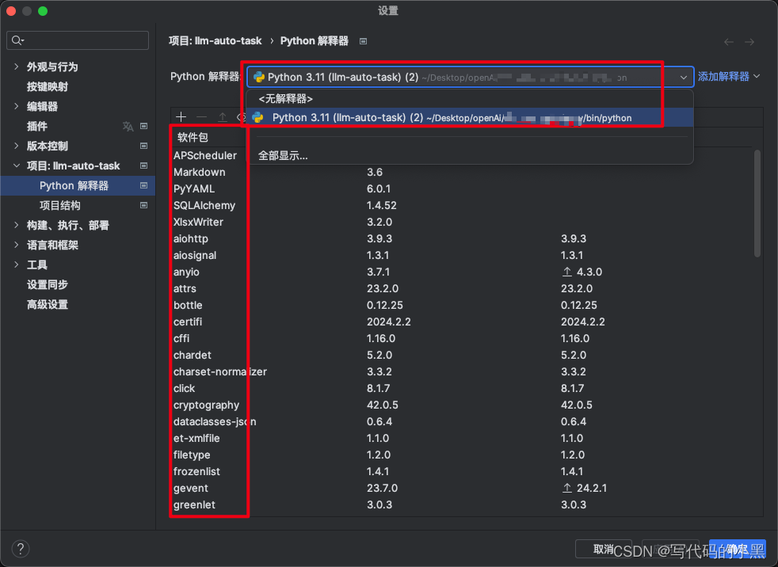Click the scope icon on sidebar Python 解释器 row
Image resolution: width=778 pixels, height=567 pixels.
click(144, 185)
